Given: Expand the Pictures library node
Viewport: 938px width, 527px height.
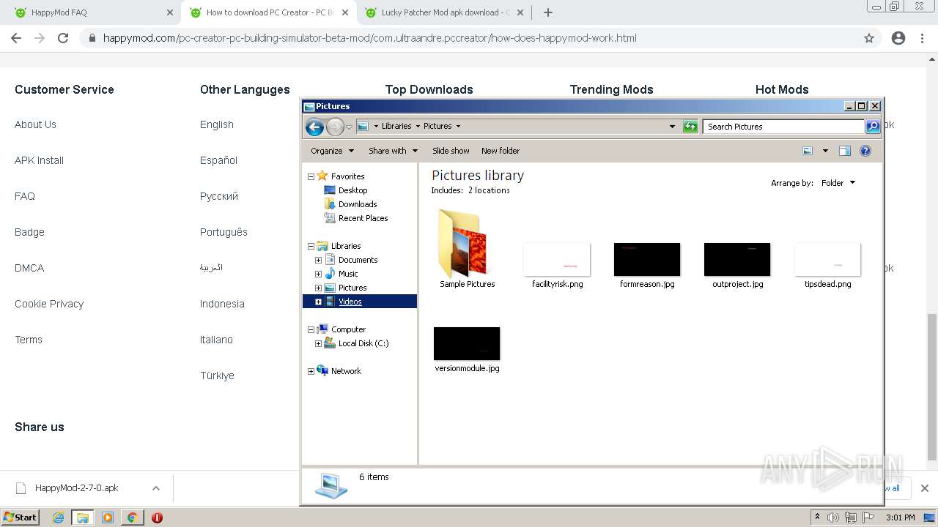Looking at the screenshot, I should click(x=318, y=288).
